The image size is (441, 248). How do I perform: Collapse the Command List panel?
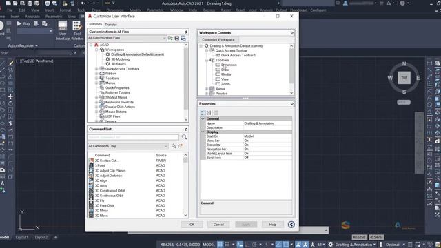pyautogui.click(x=186, y=130)
